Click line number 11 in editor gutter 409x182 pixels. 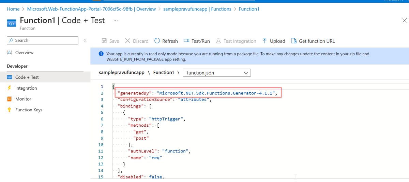click(x=101, y=151)
